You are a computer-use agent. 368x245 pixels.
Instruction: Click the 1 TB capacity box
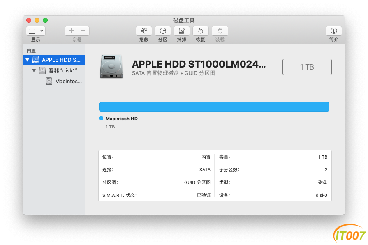click(307, 67)
